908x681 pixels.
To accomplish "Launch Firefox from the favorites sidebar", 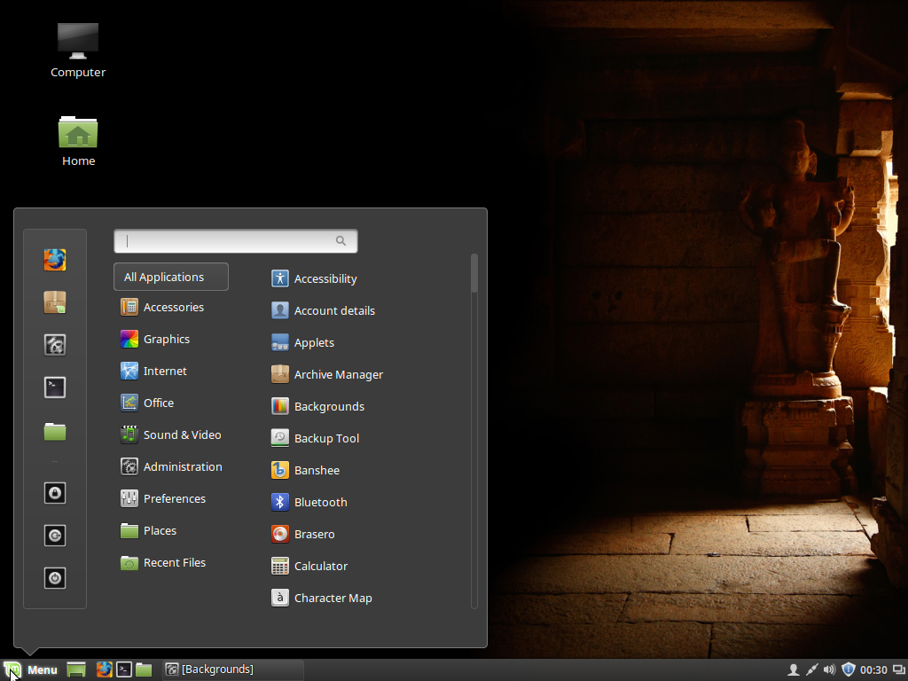I will (55, 260).
